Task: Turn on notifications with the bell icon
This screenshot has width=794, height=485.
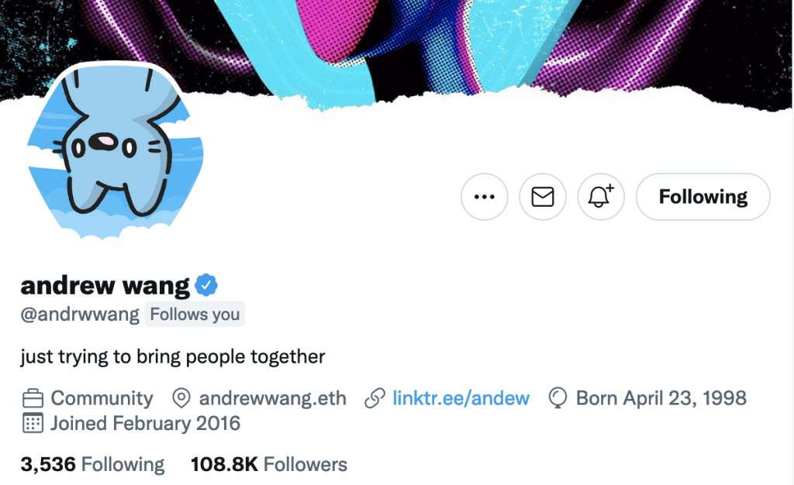Action: (601, 198)
